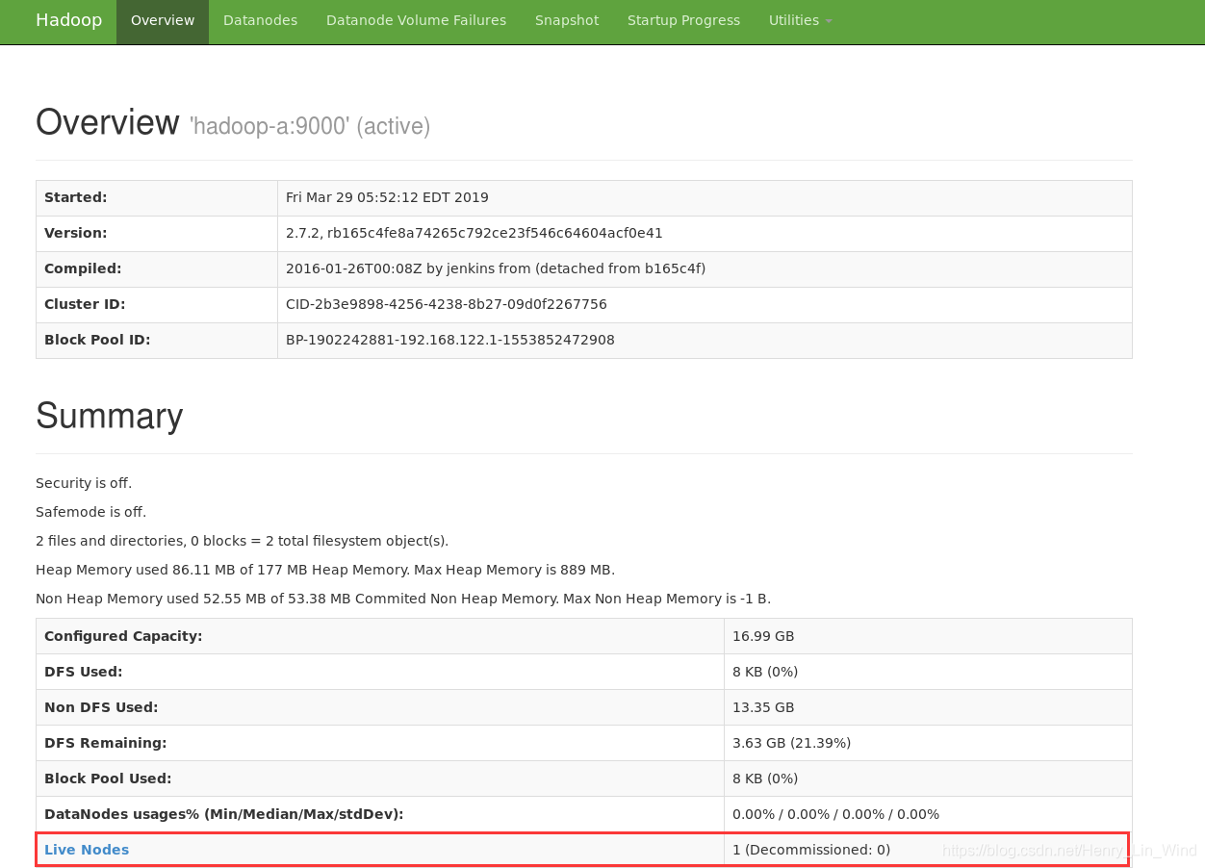The width and height of the screenshot is (1205, 868).
Task: Open Datanode Volume Failures tab
Action: 416,21
